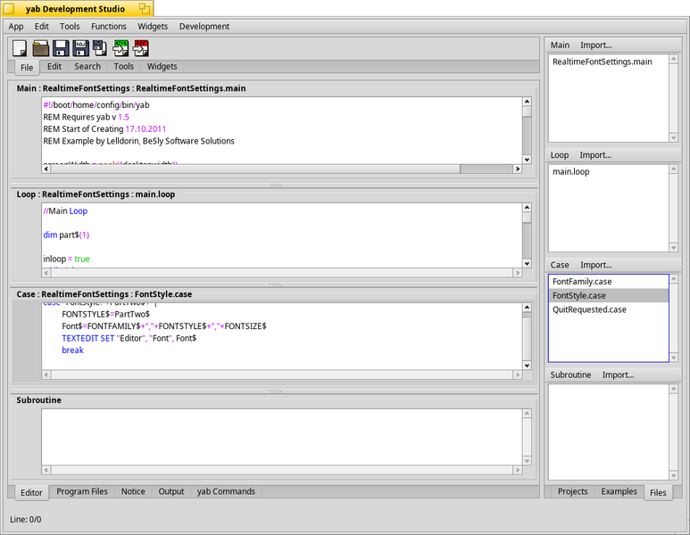Open the Tools menu in the menu bar
690x535 pixels.
[70, 27]
